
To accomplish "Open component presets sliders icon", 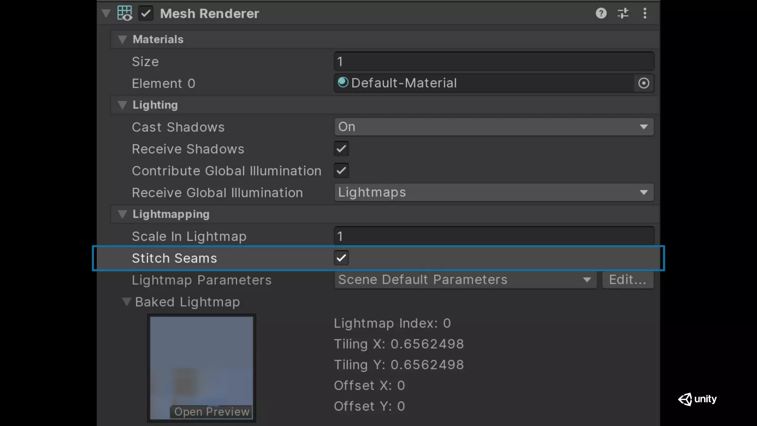I will pyautogui.click(x=623, y=13).
